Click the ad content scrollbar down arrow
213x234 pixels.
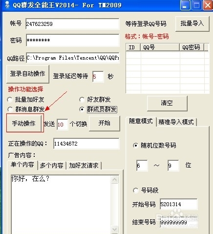click(x=115, y=229)
